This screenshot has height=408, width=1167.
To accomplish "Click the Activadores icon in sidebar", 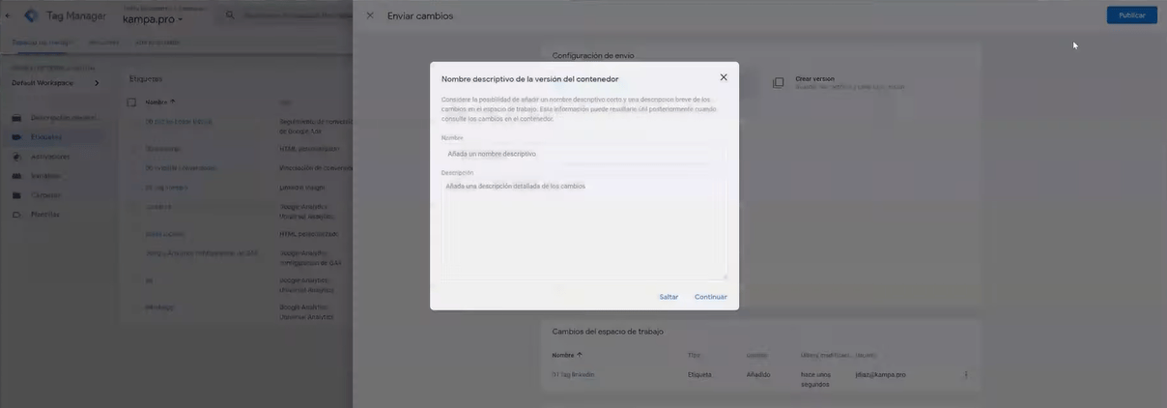I will pos(16,157).
